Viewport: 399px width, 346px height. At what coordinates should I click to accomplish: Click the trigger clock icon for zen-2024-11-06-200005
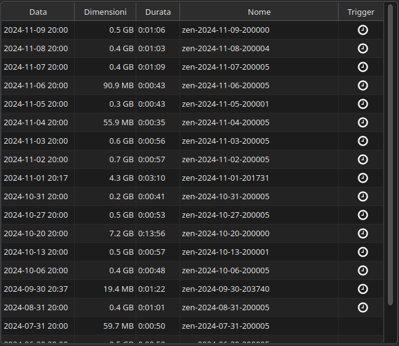[363, 86]
